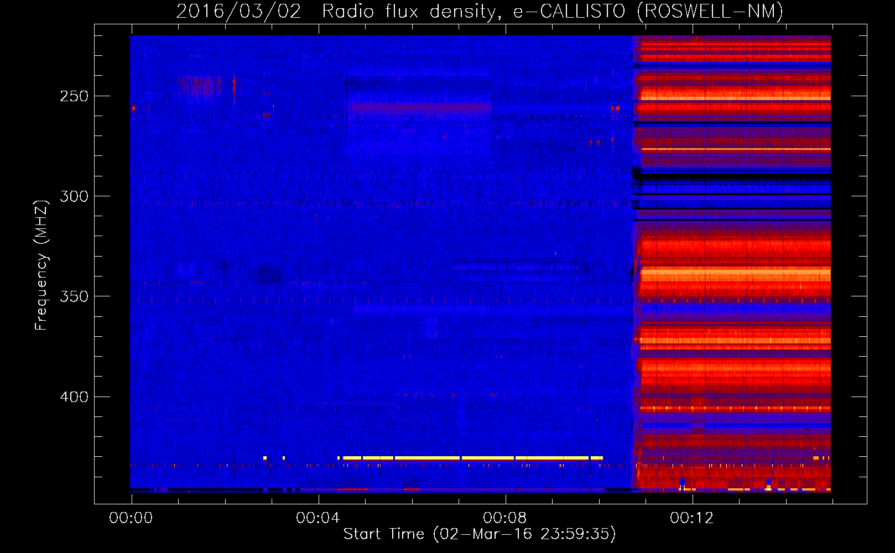Click the 00:08 time tick label
The image size is (895, 553).
505,518
